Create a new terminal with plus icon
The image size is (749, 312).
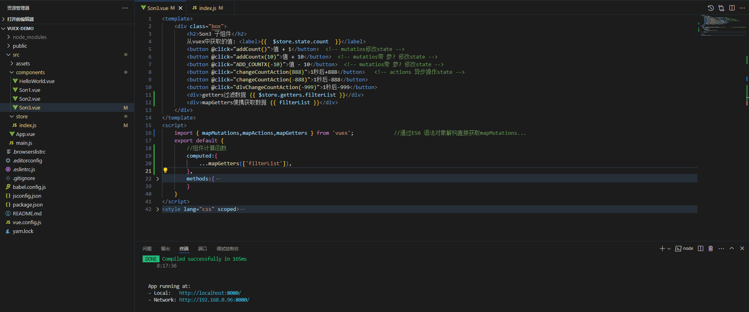[x=662, y=249]
